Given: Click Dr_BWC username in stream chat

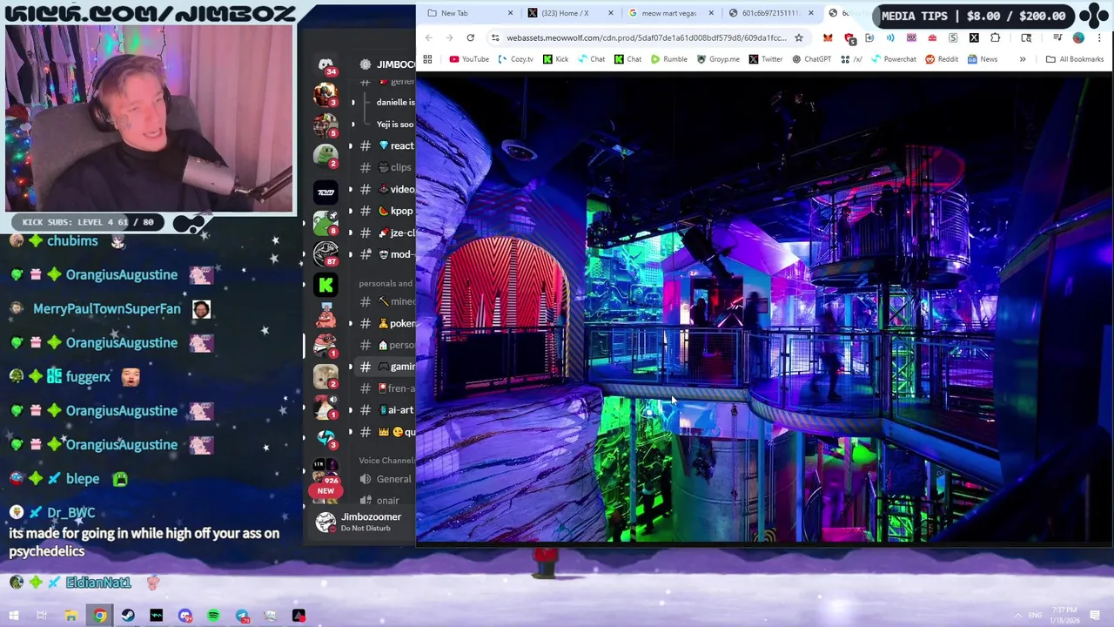Looking at the screenshot, I should 70,513.
